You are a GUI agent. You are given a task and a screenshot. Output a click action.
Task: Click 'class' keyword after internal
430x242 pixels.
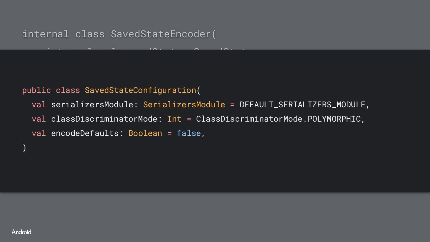click(90, 34)
